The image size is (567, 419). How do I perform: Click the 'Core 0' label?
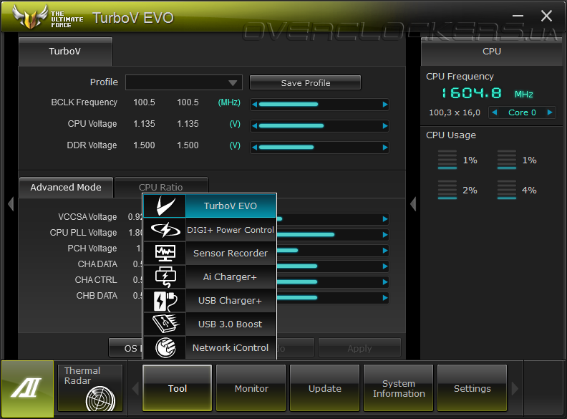(522, 112)
